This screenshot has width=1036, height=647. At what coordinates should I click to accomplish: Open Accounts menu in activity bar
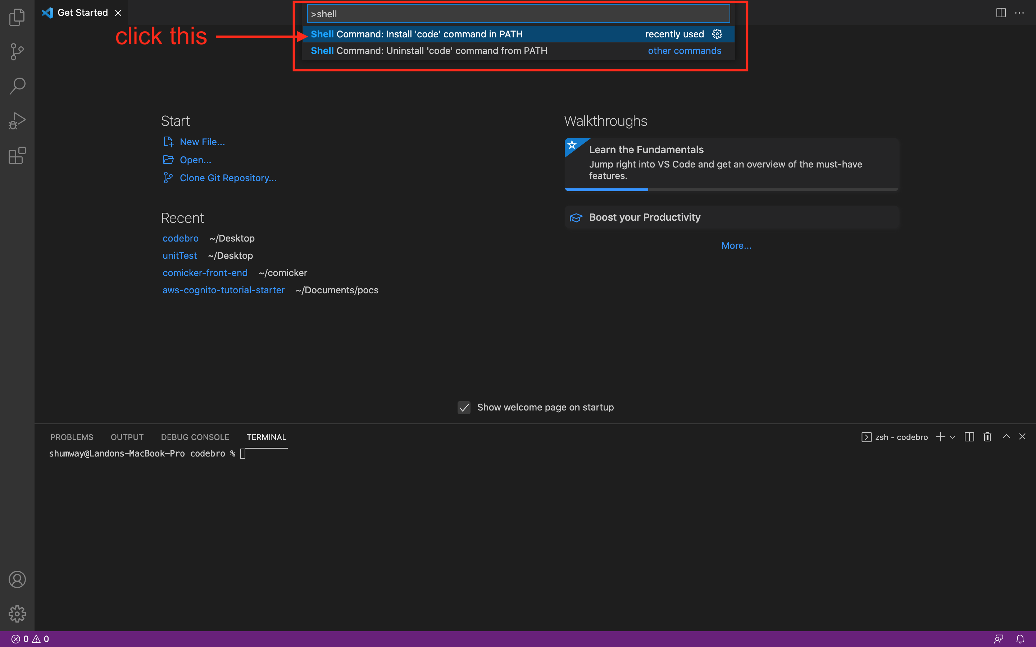click(x=17, y=579)
